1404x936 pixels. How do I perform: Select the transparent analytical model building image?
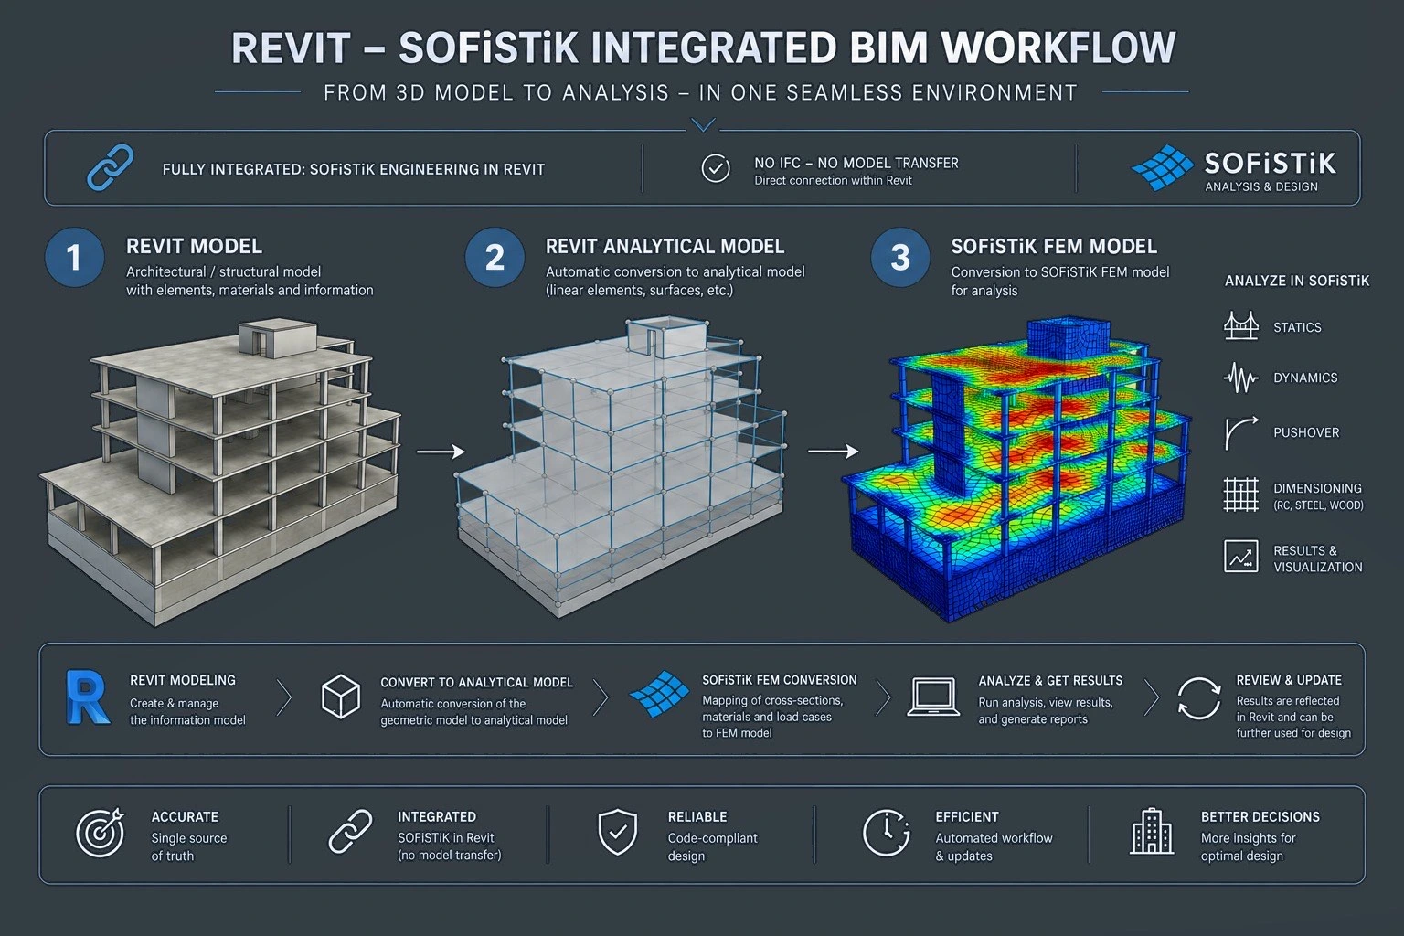tap(621, 467)
